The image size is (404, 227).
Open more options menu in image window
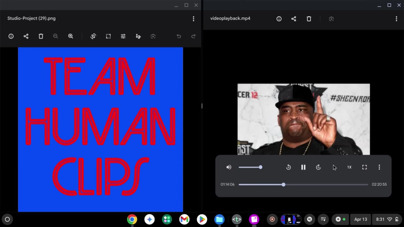click(193, 19)
